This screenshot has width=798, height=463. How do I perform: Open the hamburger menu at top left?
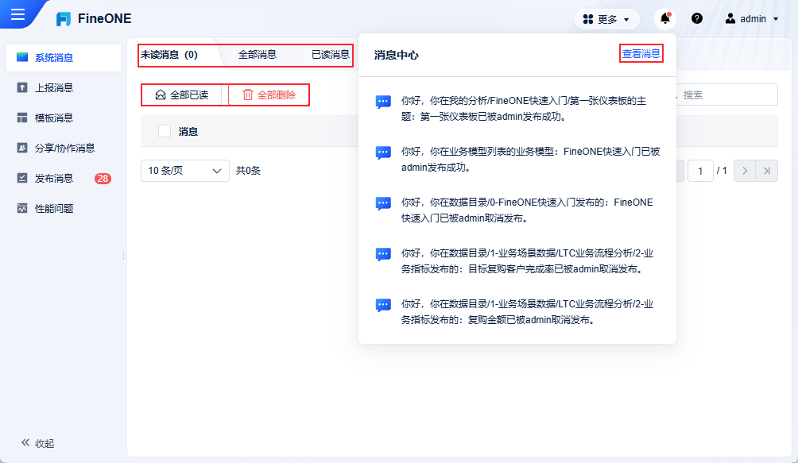(17, 14)
